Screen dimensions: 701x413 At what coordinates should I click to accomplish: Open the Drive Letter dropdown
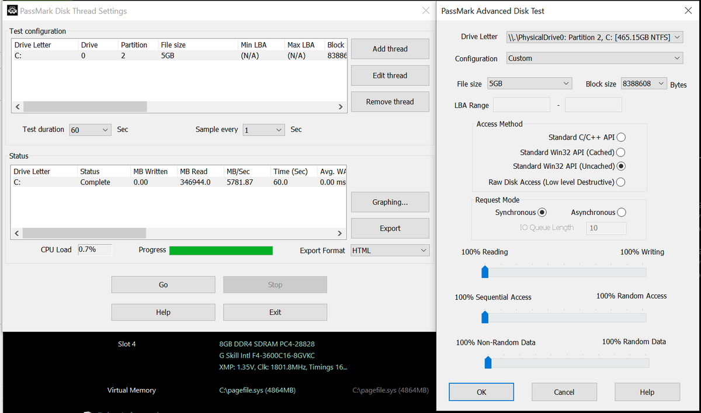click(x=594, y=37)
